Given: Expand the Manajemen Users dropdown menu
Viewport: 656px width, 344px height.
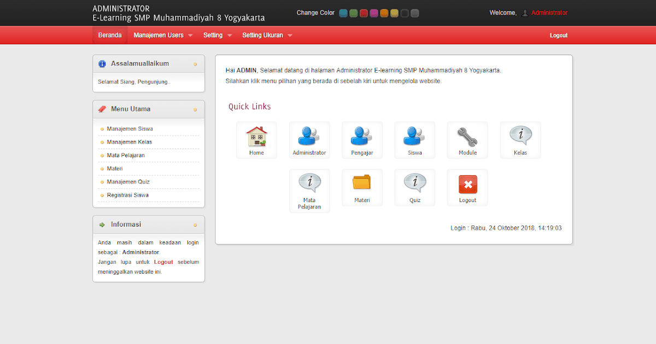Looking at the screenshot, I should (x=159, y=34).
